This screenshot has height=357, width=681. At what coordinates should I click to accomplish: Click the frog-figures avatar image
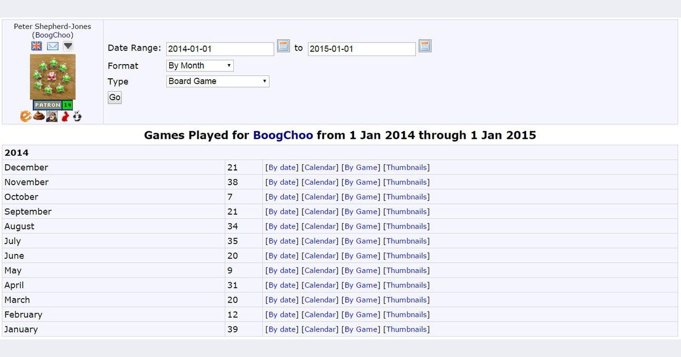(52, 76)
